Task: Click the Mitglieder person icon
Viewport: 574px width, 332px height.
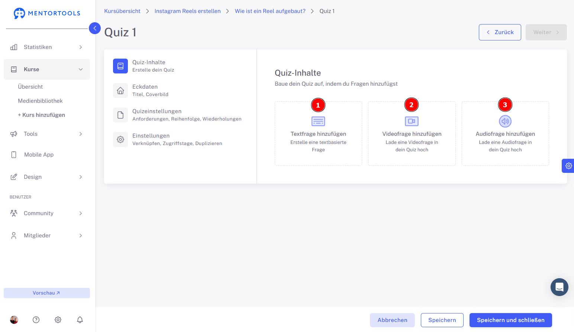Action: (x=14, y=236)
